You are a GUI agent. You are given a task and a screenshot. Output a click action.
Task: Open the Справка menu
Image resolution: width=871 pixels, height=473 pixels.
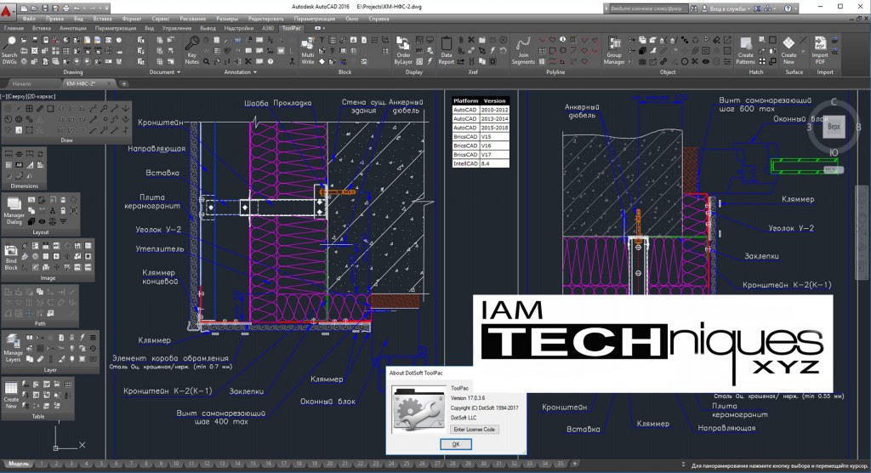coord(379,19)
